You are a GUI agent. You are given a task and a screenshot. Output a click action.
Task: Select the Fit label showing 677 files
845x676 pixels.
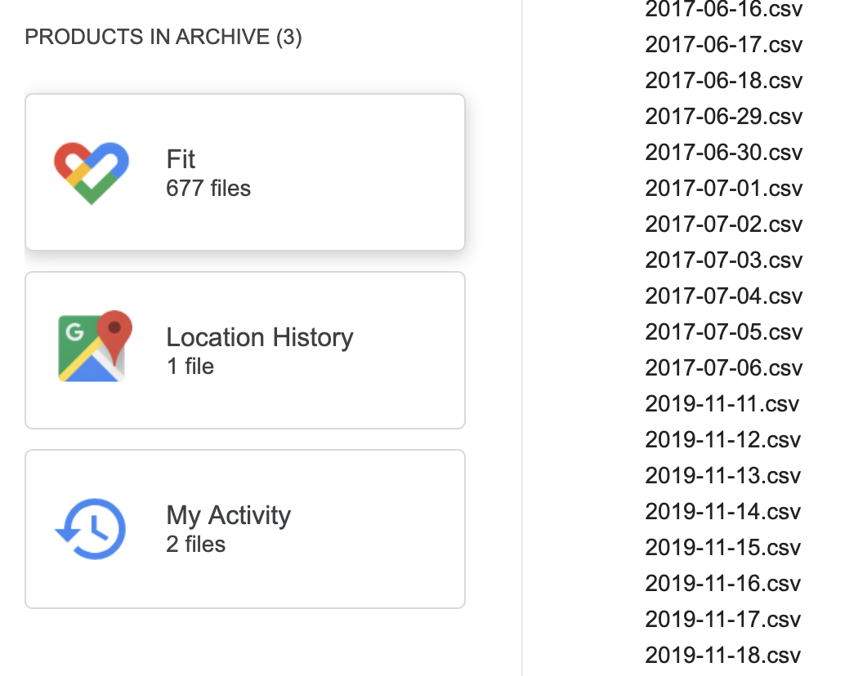(x=208, y=188)
